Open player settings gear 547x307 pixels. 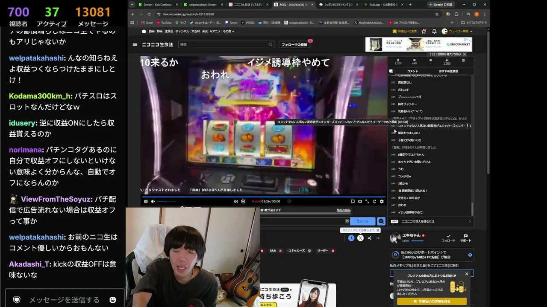382,201
